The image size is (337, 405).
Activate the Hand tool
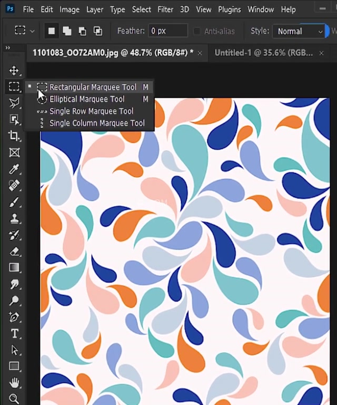pos(14,382)
